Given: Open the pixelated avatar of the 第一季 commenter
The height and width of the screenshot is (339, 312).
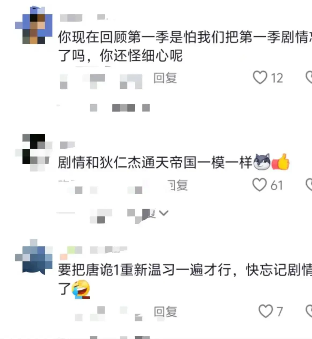Looking at the screenshot, I should [x=34, y=25].
